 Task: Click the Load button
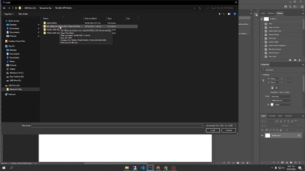(213, 131)
